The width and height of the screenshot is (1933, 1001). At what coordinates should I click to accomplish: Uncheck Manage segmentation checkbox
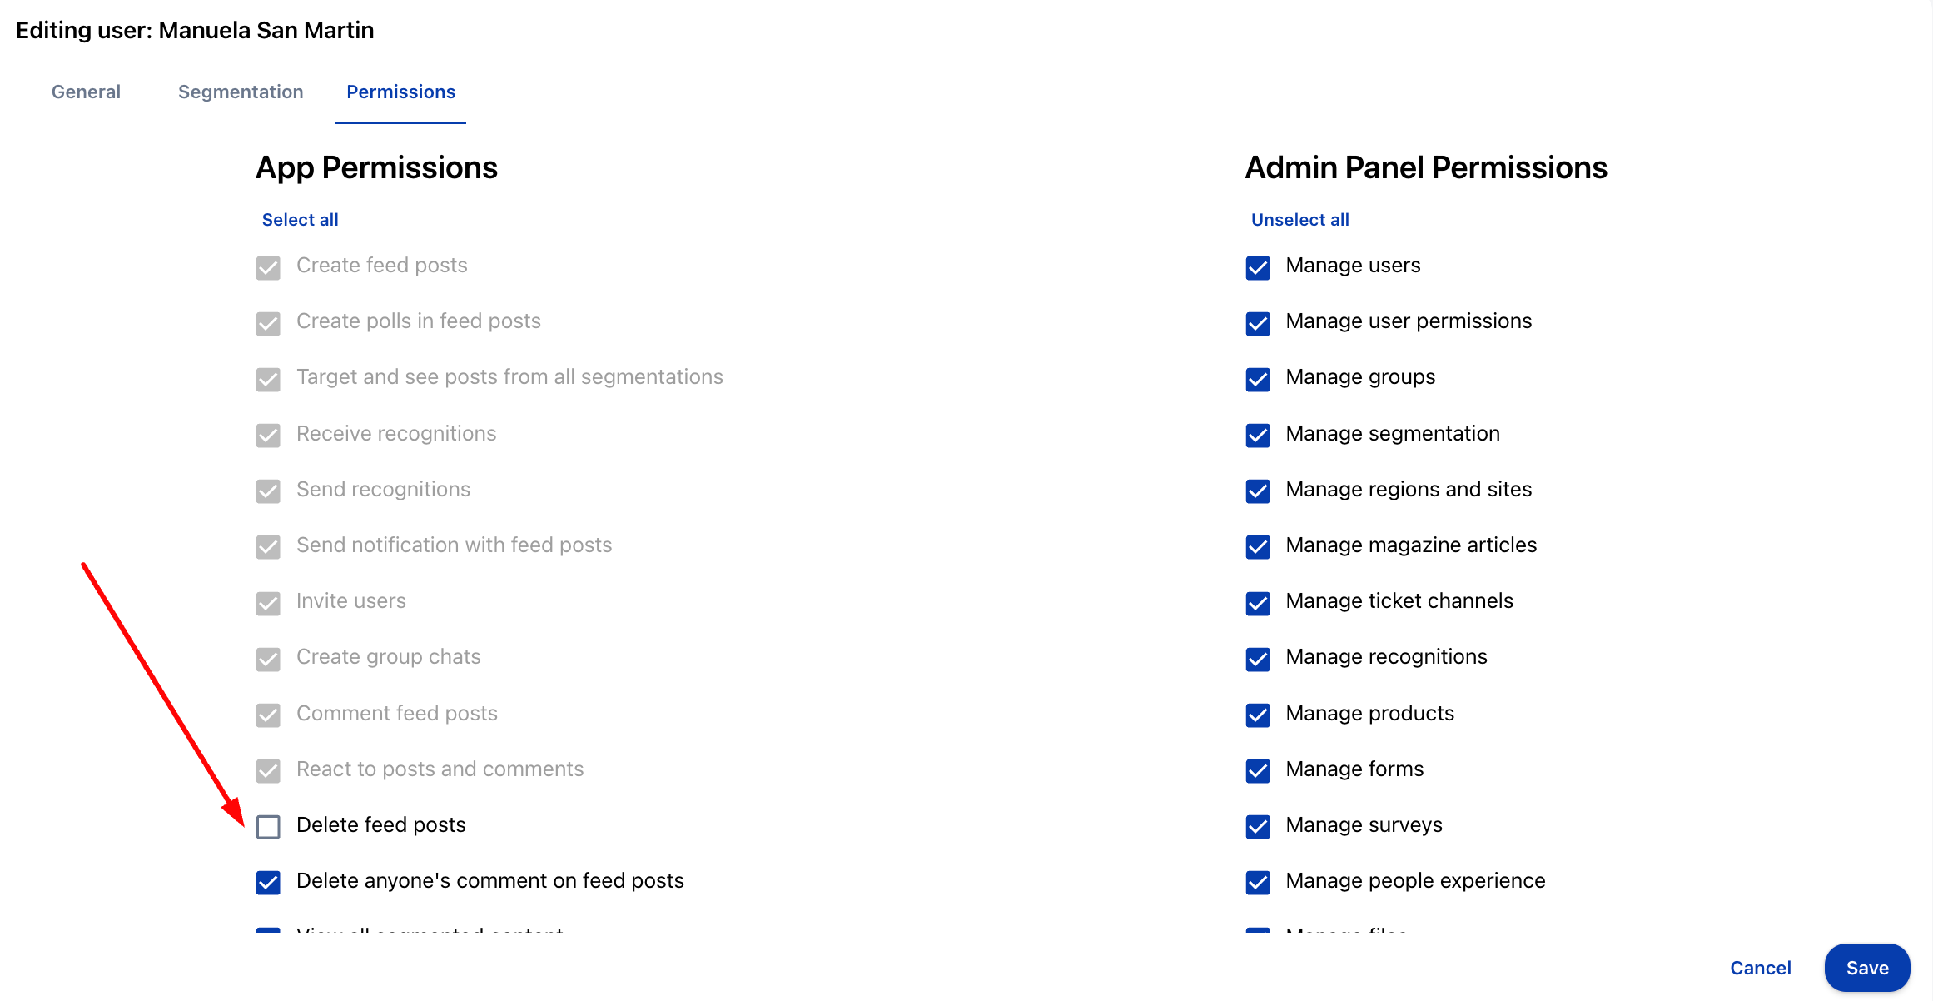coord(1257,435)
